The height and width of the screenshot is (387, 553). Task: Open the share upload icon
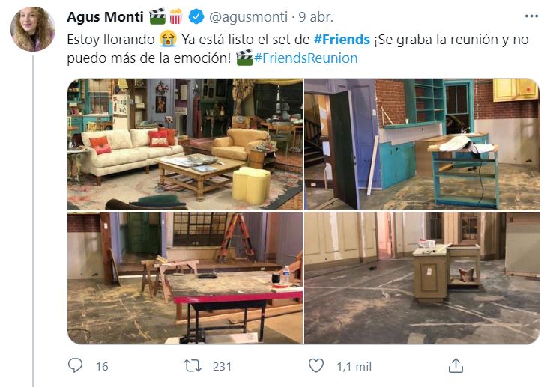tap(456, 365)
